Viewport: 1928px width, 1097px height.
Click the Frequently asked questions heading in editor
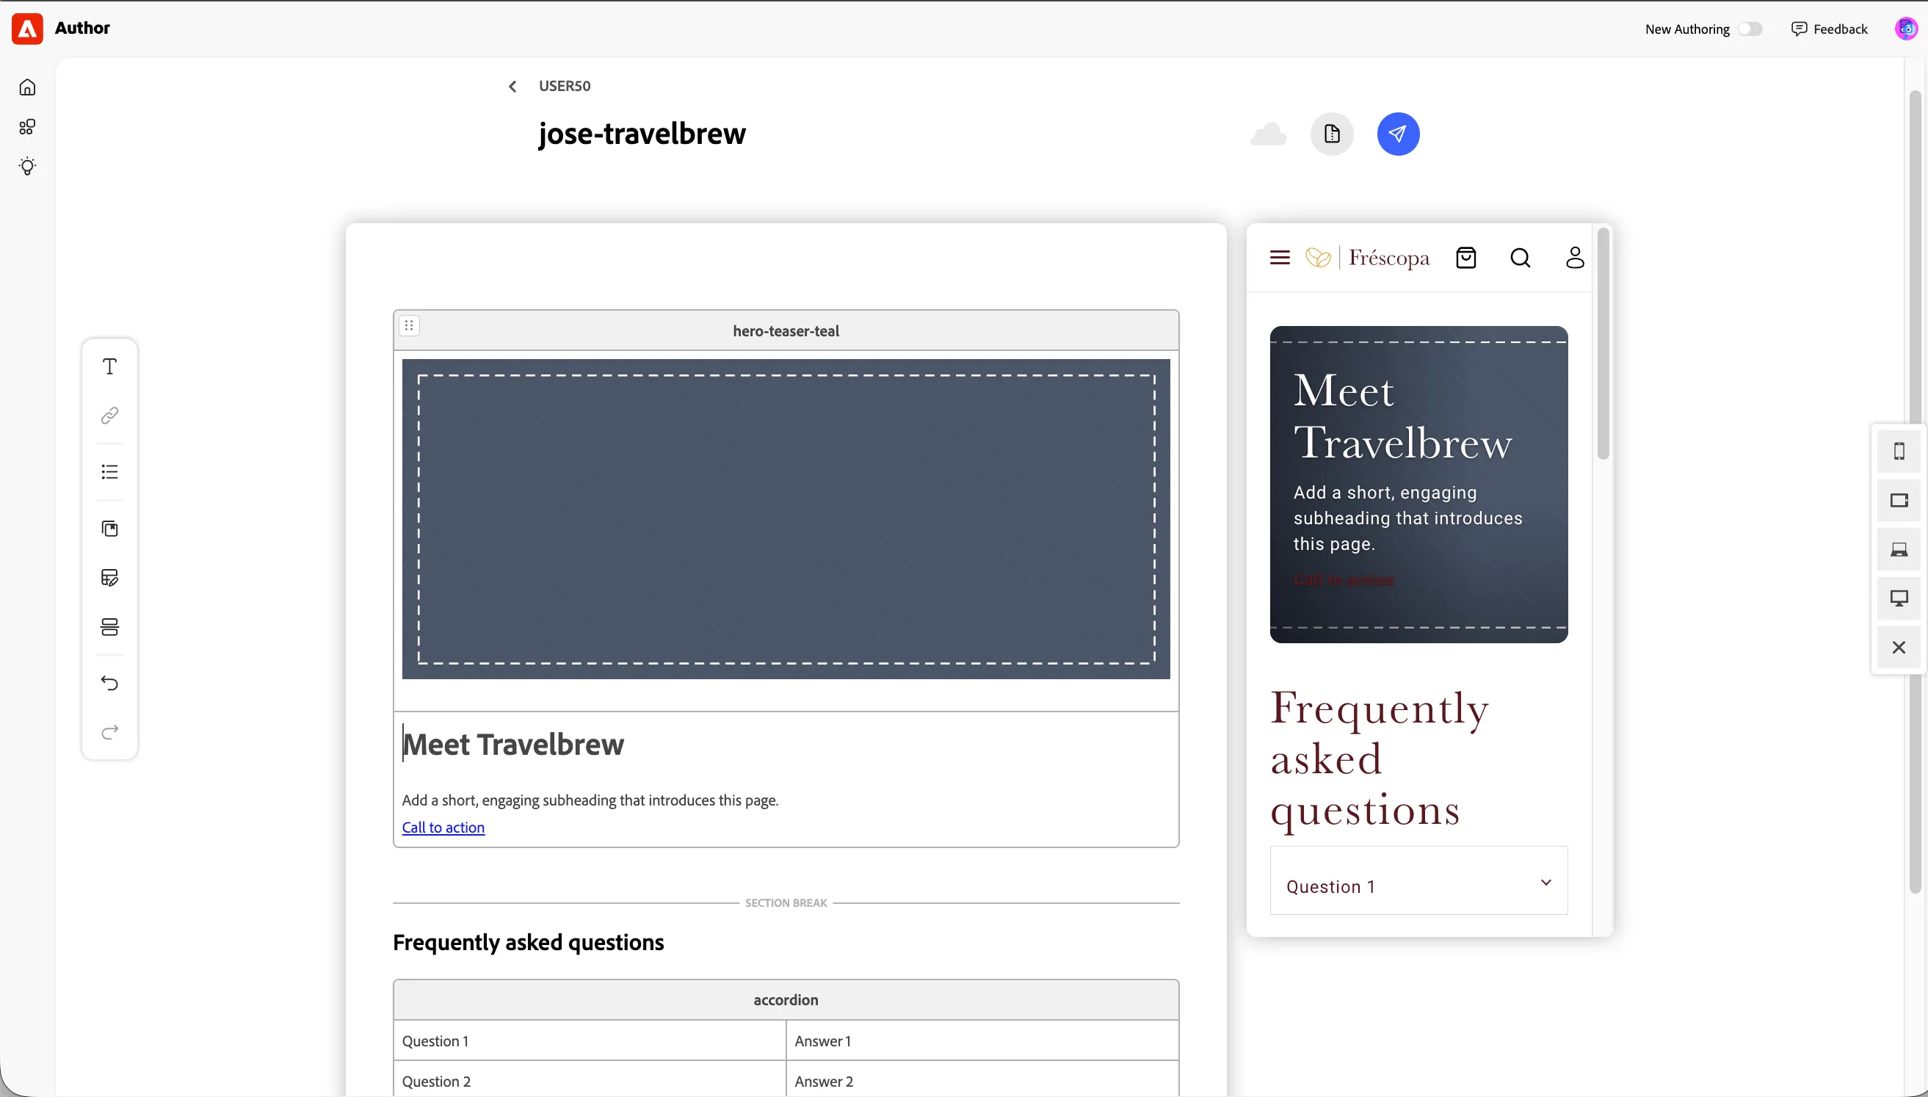(x=528, y=943)
